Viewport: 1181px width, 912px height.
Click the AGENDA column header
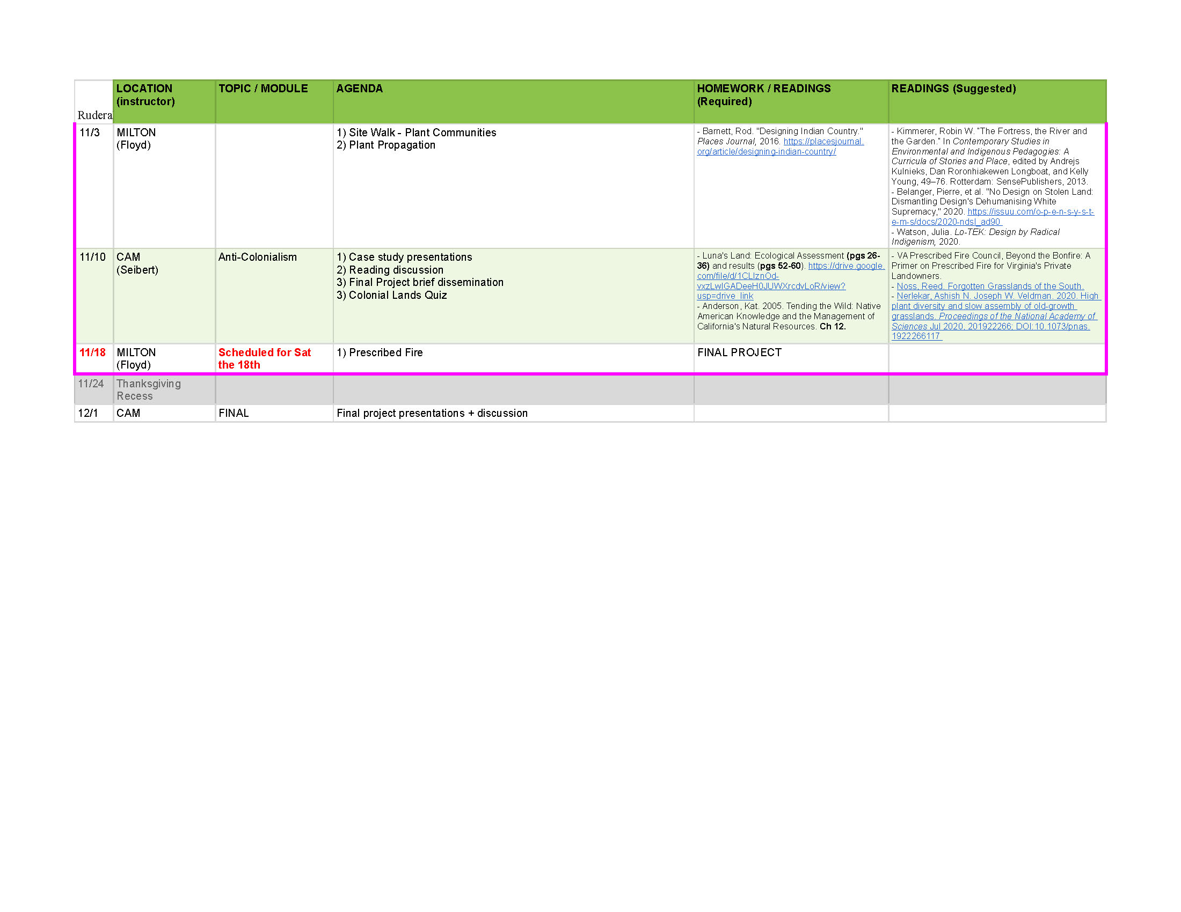tap(359, 89)
